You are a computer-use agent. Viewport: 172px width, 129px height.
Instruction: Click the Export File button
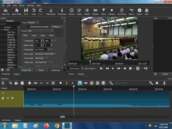pyautogui.click(x=27, y=70)
